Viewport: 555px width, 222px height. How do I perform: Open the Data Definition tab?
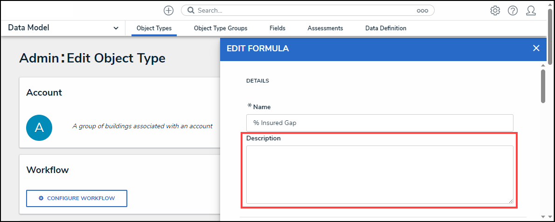click(386, 28)
